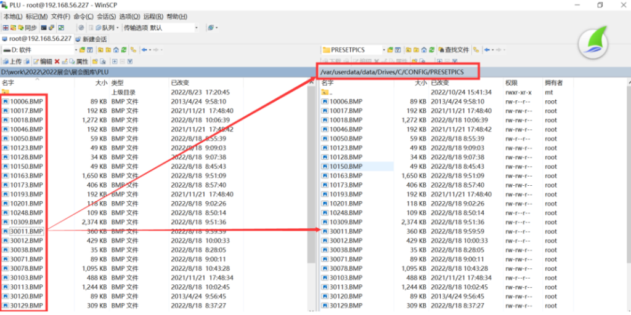Click the globe session icon in toolbar
The width and height of the screenshot is (631, 315).
(x=211, y=28)
